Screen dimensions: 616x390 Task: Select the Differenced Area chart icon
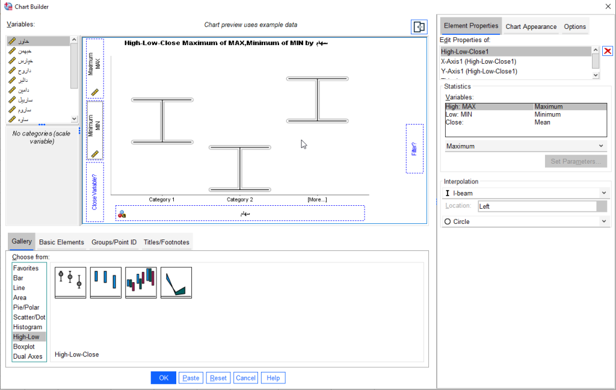pyautogui.click(x=176, y=282)
